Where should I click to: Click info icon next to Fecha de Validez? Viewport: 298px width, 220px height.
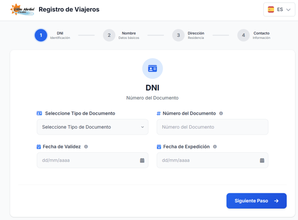(86, 147)
